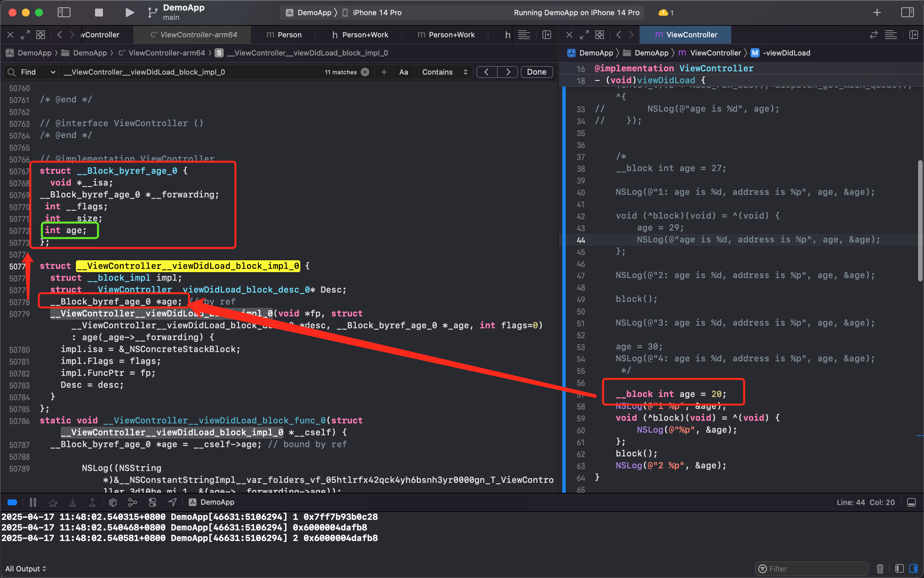Open the All Output selector
The image size is (924, 578).
point(26,568)
